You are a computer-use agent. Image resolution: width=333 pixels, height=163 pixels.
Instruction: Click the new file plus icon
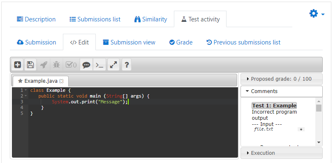18,65
